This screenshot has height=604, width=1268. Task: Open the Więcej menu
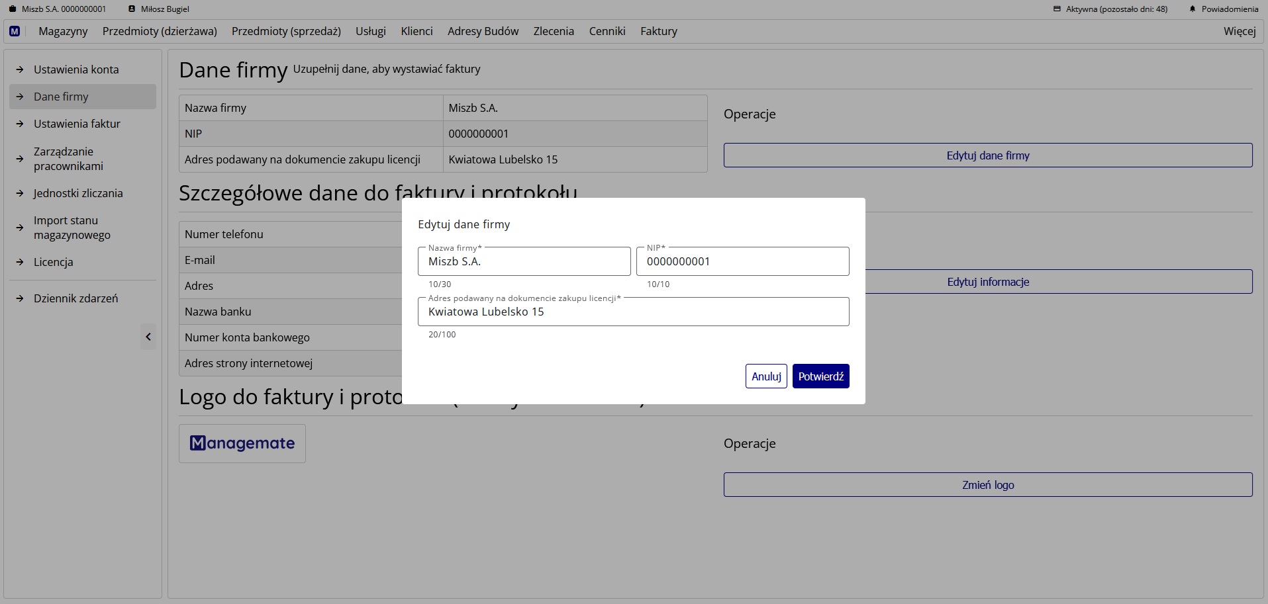pyautogui.click(x=1239, y=31)
